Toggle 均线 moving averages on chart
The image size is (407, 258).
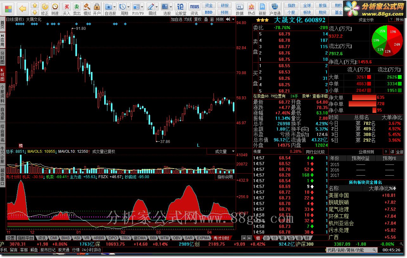pos(188,19)
